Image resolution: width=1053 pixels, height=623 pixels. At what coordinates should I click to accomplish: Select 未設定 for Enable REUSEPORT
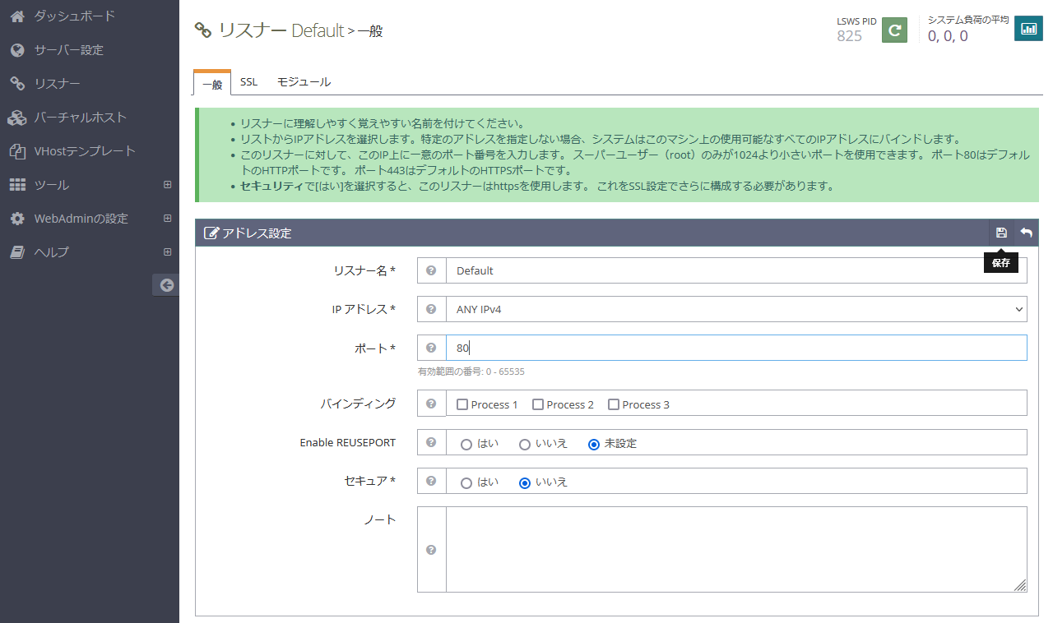(594, 444)
